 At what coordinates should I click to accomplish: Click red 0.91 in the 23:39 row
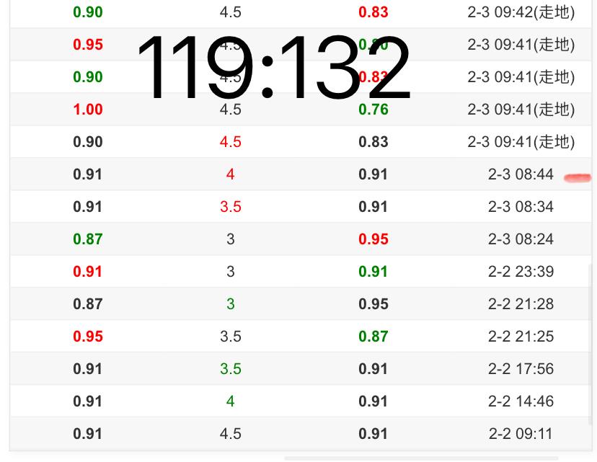[87, 271]
